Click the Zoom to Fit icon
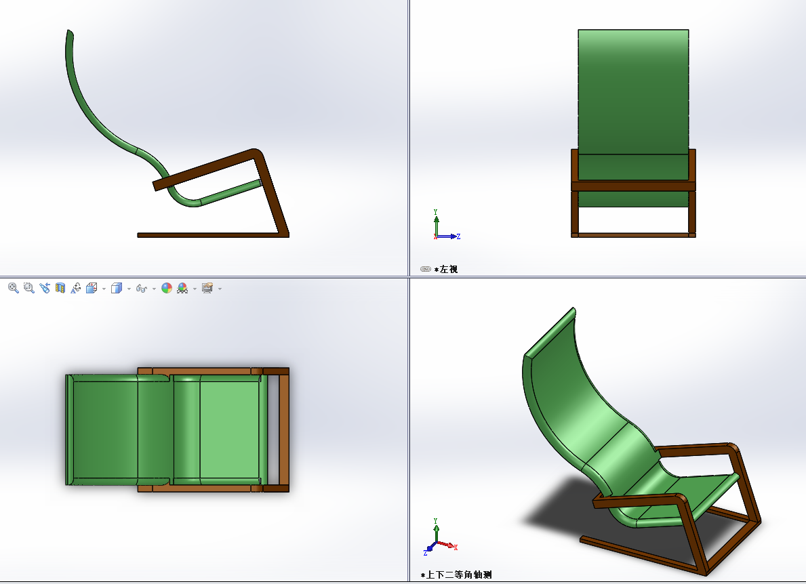 click(x=14, y=288)
